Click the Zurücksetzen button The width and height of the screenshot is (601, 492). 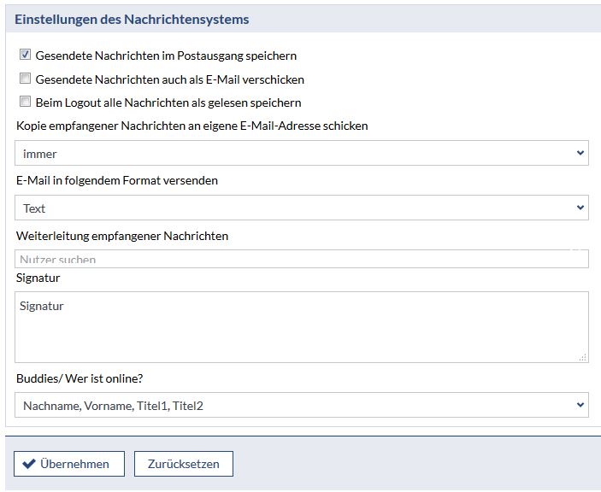[184, 464]
